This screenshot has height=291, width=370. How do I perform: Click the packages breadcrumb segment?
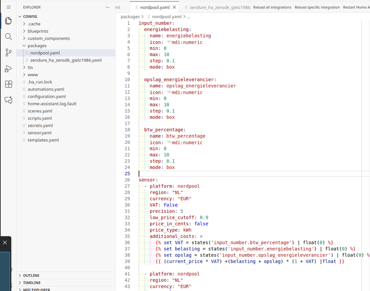130,17
